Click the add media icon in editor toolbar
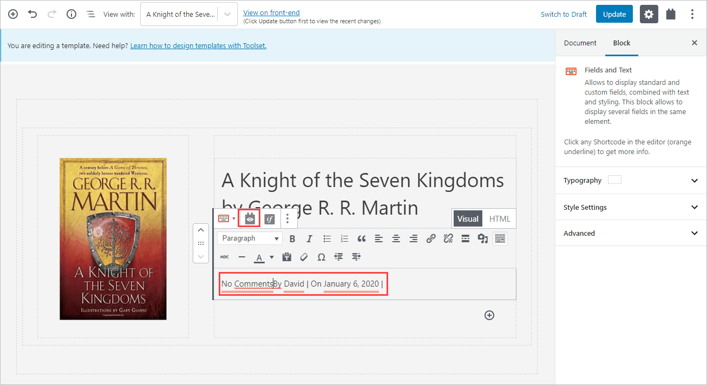This screenshot has height=385, width=707. 483,238
